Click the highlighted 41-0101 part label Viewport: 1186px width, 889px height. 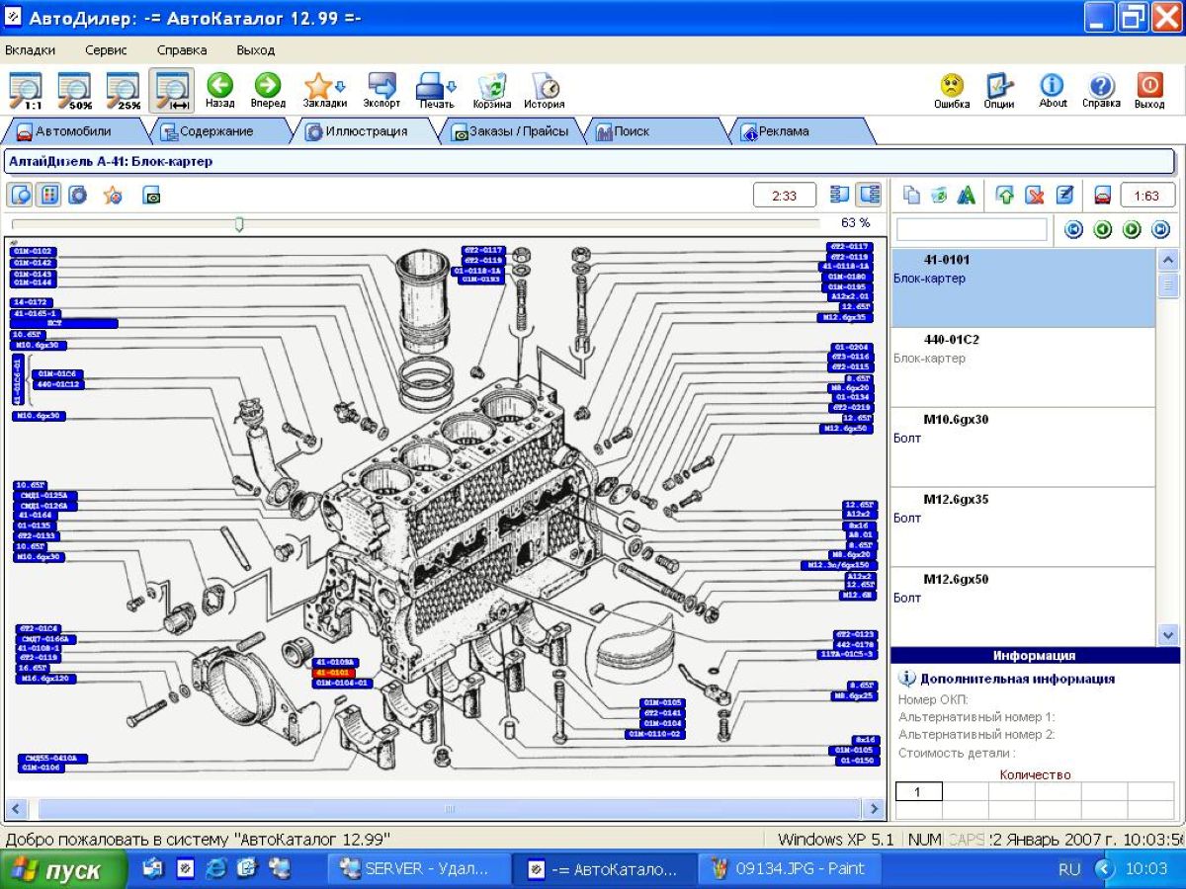(333, 673)
